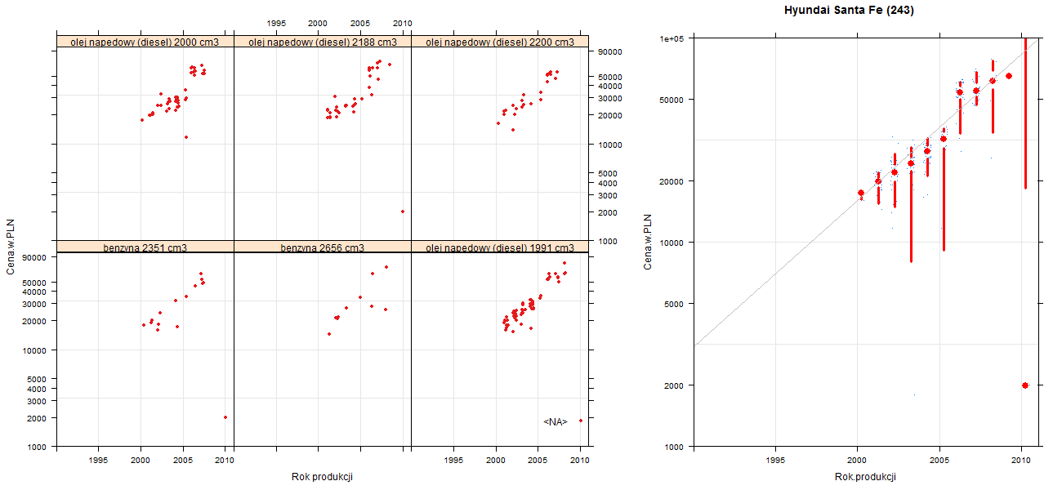Click the low outlier point in the diesel 2188 panel
This screenshot has height=490, width=1062.
click(403, 212)
